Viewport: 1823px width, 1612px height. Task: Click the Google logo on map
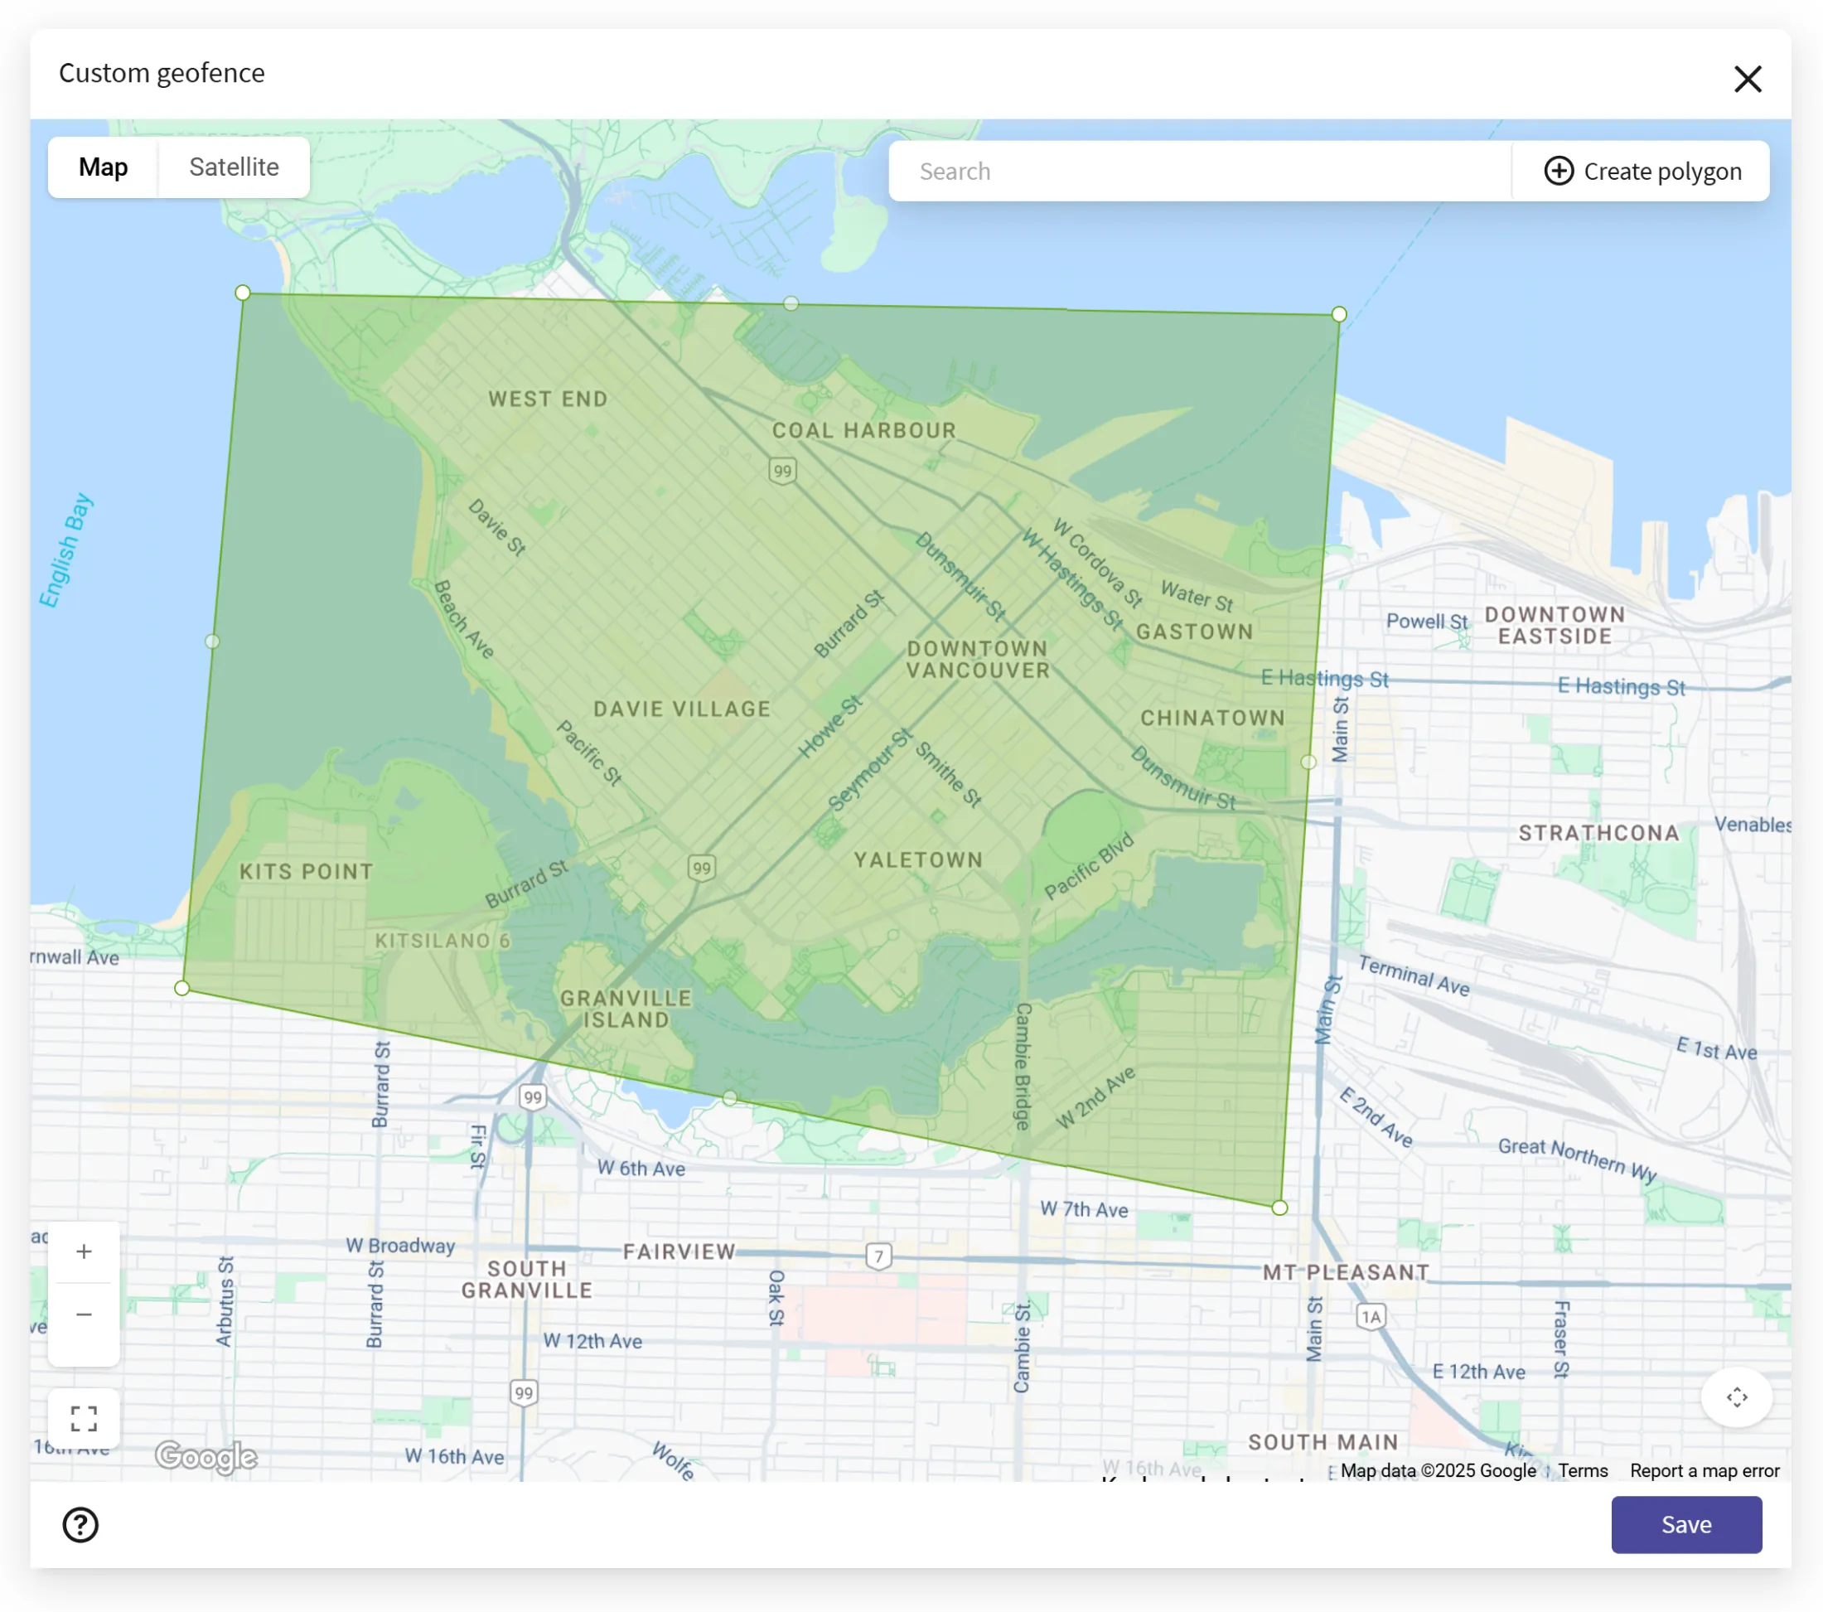click(x=206, y=1456)
